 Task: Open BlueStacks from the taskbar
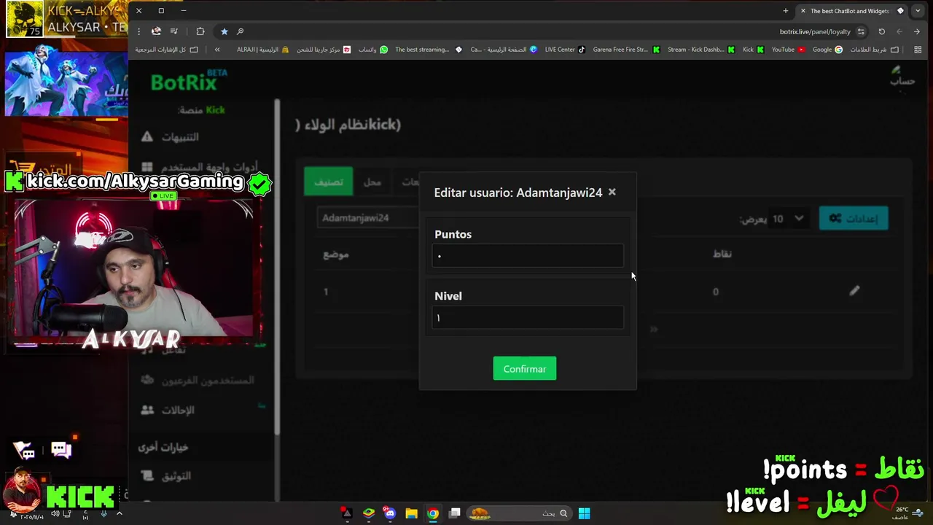tap(369, 513)
